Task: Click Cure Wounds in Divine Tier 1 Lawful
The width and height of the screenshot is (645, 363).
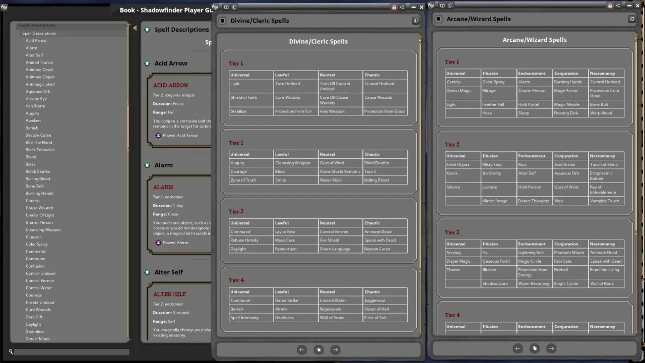Action: (288, 97)
